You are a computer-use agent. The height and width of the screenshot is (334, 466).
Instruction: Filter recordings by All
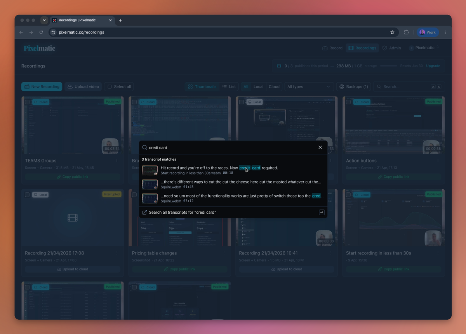(x=246, y=87)
